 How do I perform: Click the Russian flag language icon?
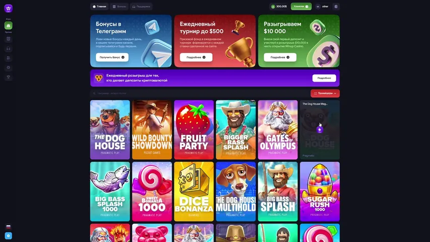click(x=8, y=227)
